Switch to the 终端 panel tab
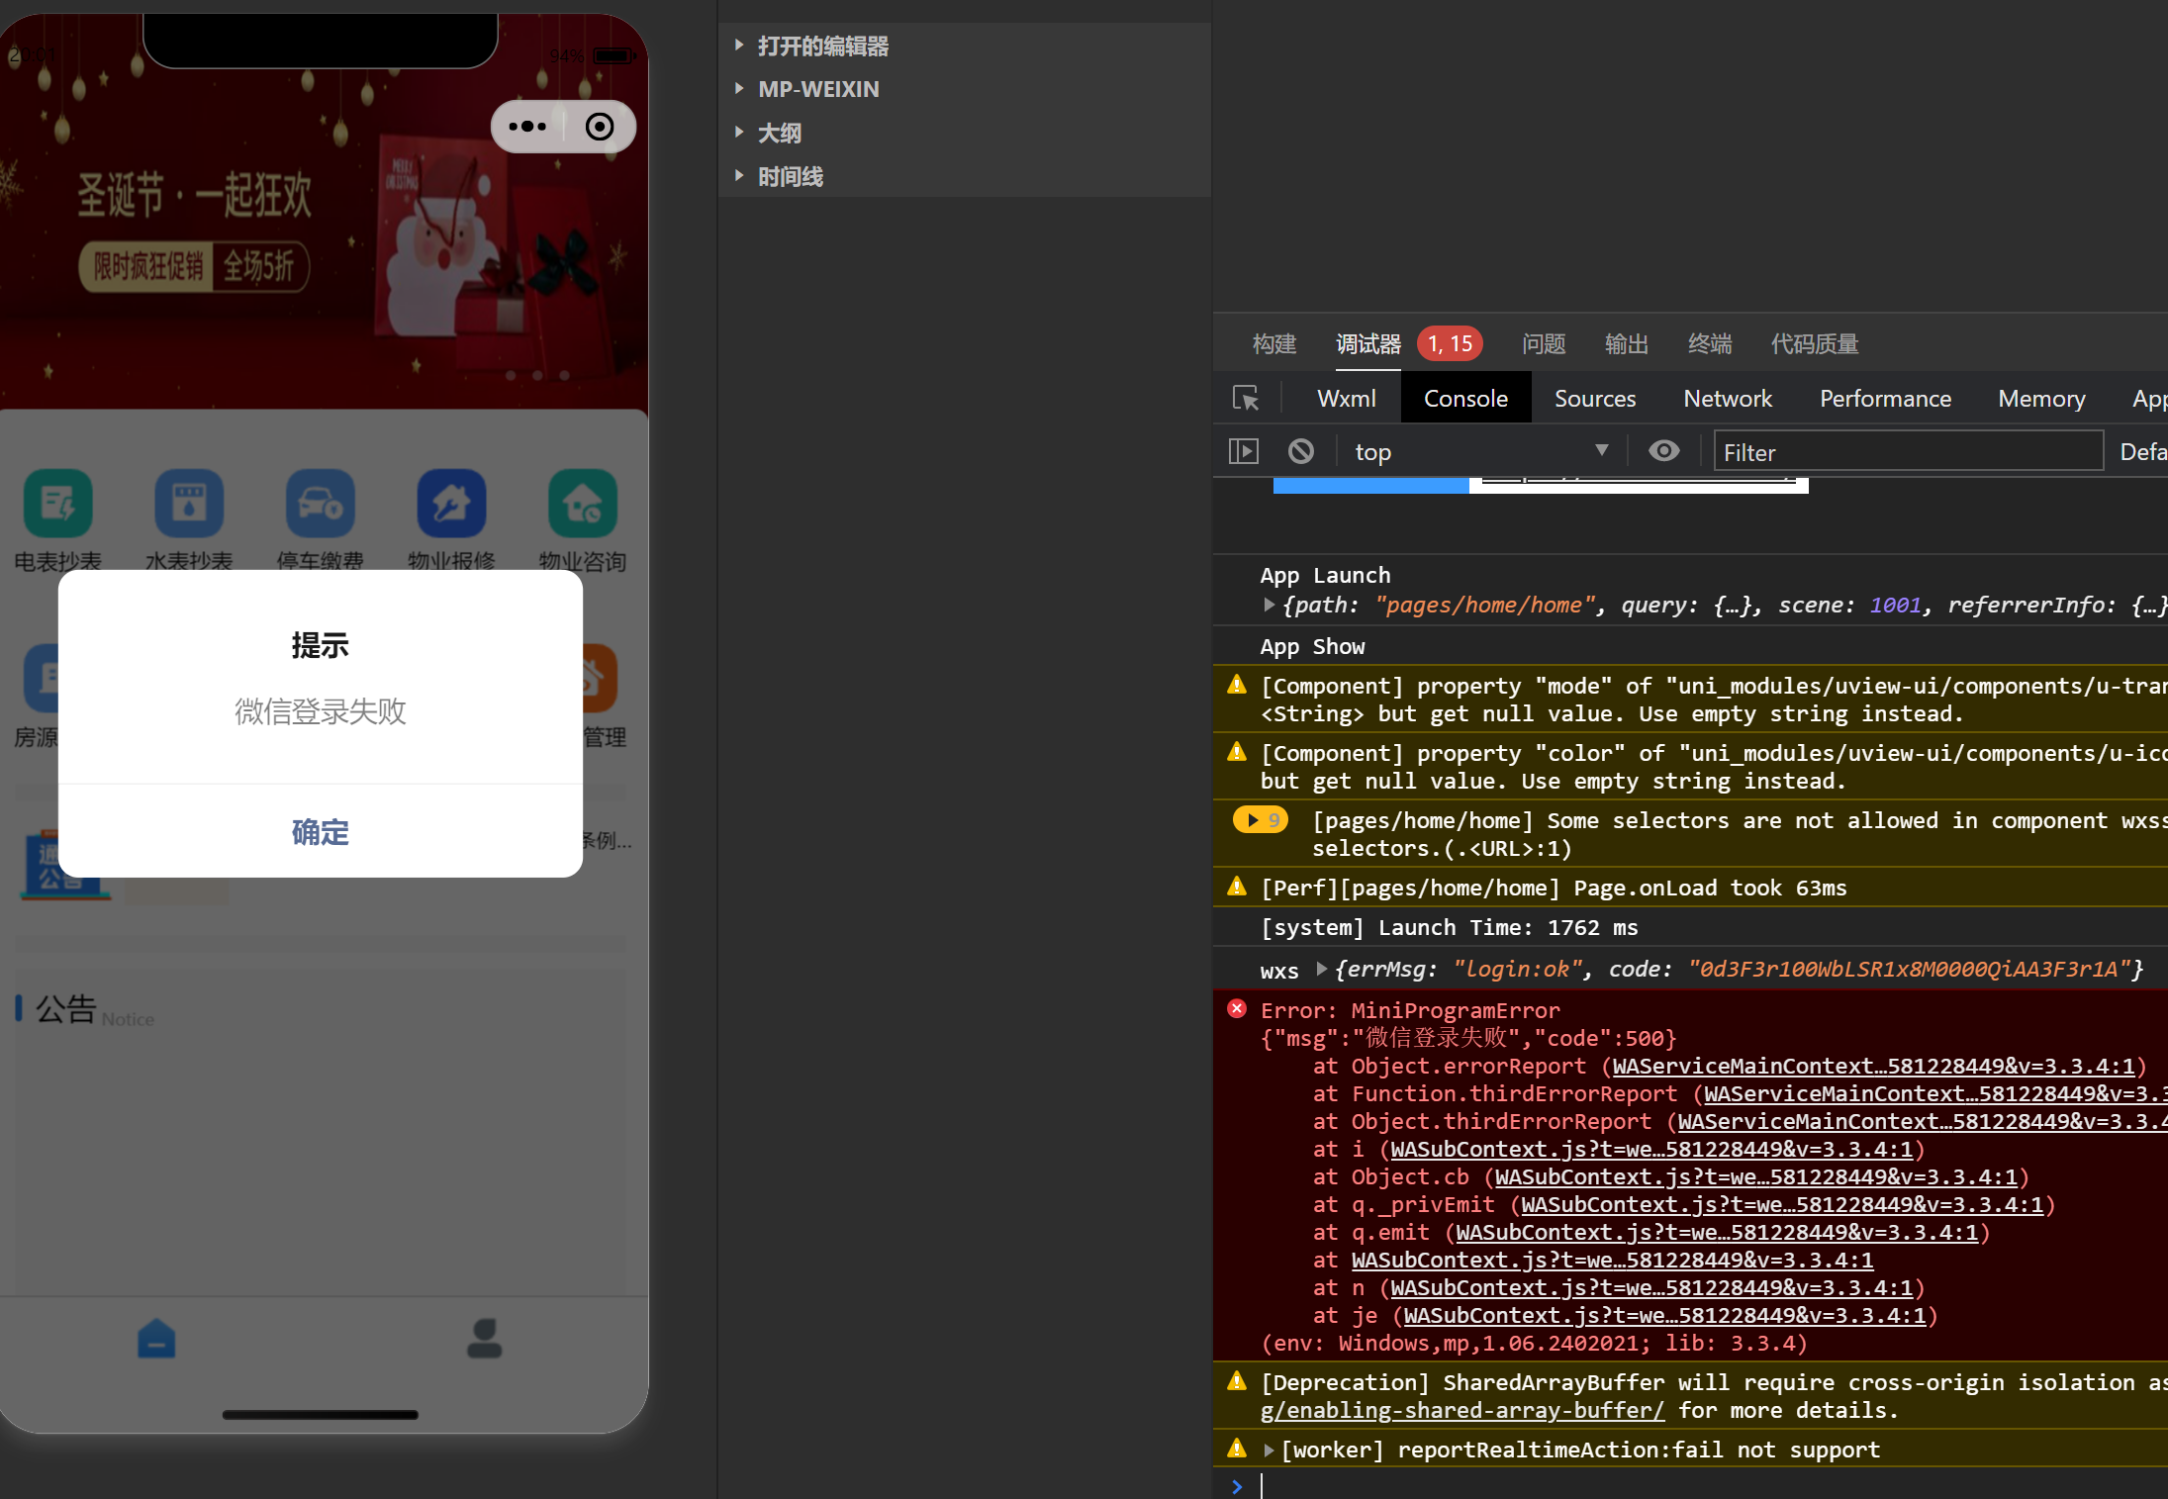The height and width of the screenshot is (1499, 2168). pyautogui.click(x=1709, y=344)
